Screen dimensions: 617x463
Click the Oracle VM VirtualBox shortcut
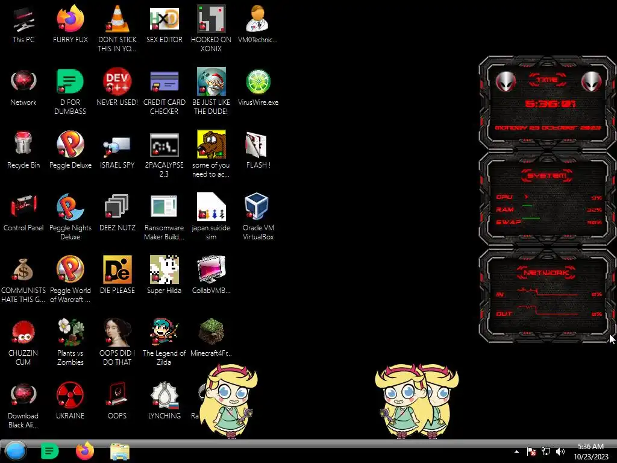(x=258, y=216)
